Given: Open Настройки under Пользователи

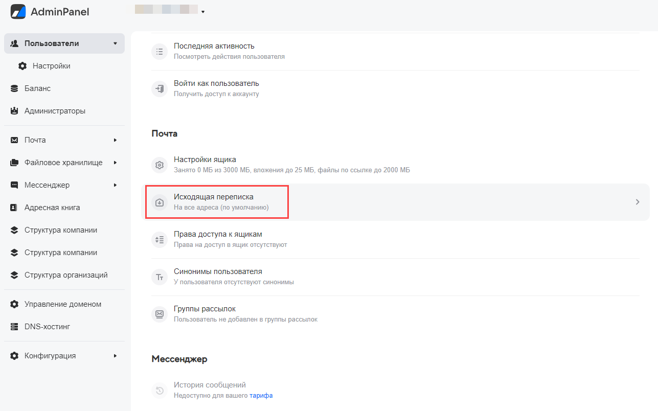Looking at the screenshot, I should click(x=51, y=66).
